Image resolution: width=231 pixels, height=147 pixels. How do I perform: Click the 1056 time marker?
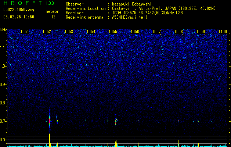click(x=135, y=32)
